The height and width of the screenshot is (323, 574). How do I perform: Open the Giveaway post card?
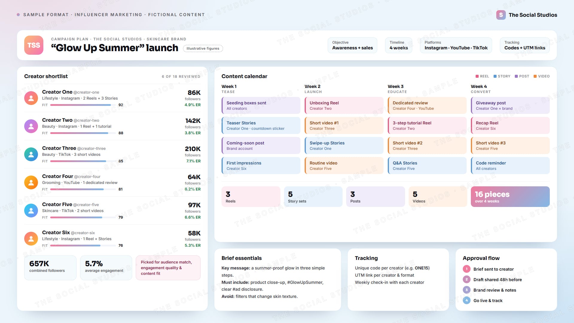[x=510, y=106]
